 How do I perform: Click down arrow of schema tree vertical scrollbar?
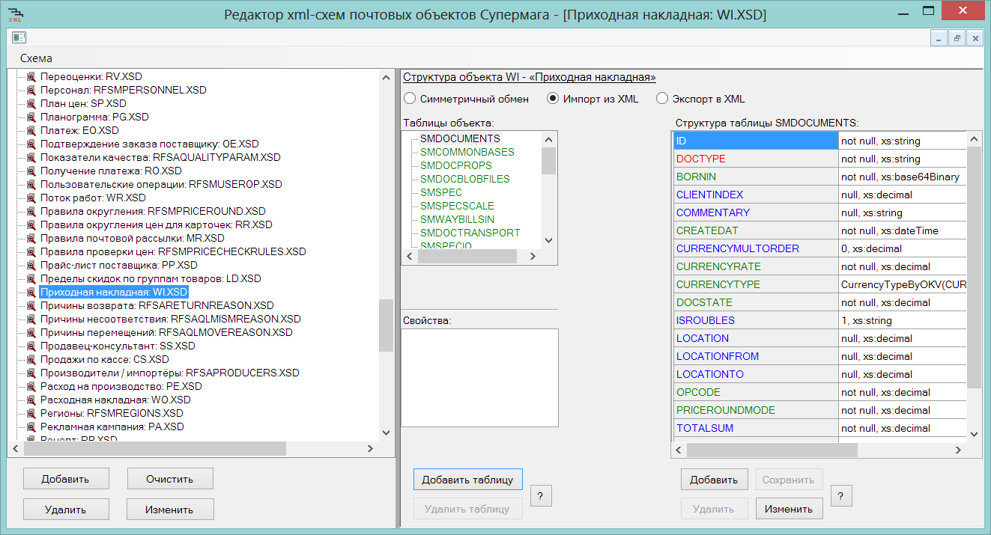click(387, 432)
